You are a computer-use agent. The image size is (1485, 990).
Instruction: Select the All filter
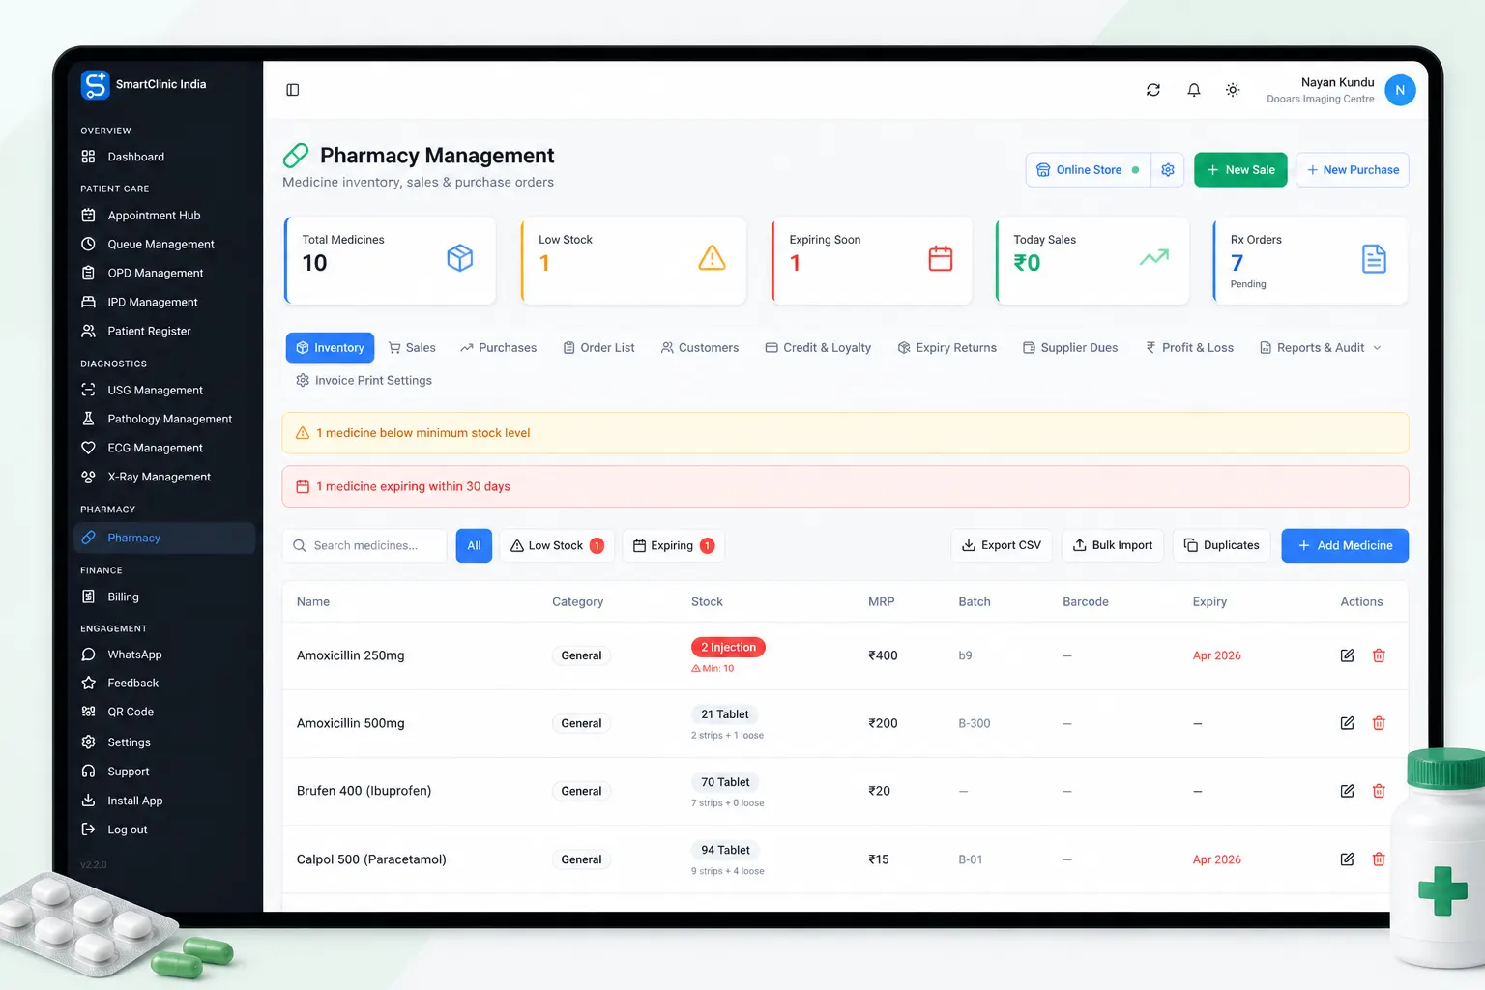(474, 545)
